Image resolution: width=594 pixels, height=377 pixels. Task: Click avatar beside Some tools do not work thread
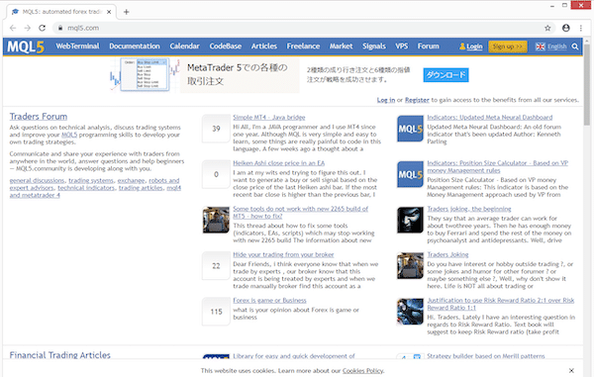216,221
